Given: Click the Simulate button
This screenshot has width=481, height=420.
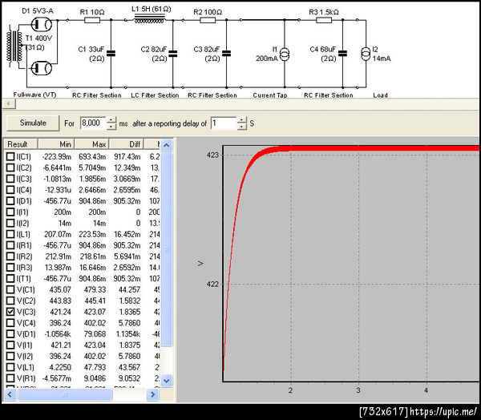Looking at the screenshot, I should [x=33, y=123].
